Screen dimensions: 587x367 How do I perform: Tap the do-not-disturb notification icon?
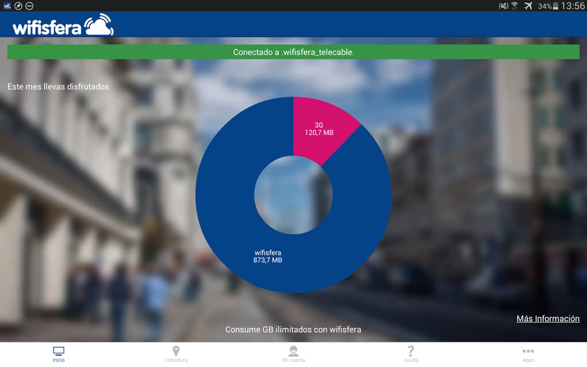29,6
